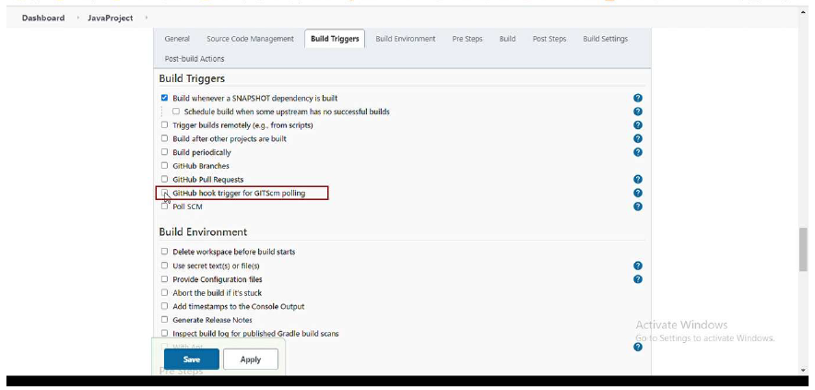Screen dimensions: 815x390
Task: Open the Pre Steps tab
Action: click(467, 39)
